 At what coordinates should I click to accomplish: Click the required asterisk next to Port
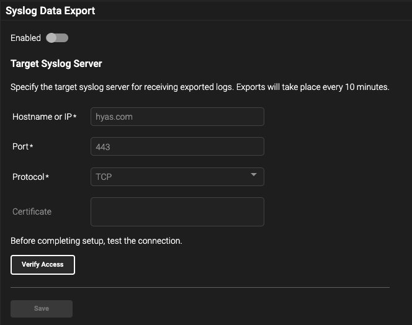32,147
